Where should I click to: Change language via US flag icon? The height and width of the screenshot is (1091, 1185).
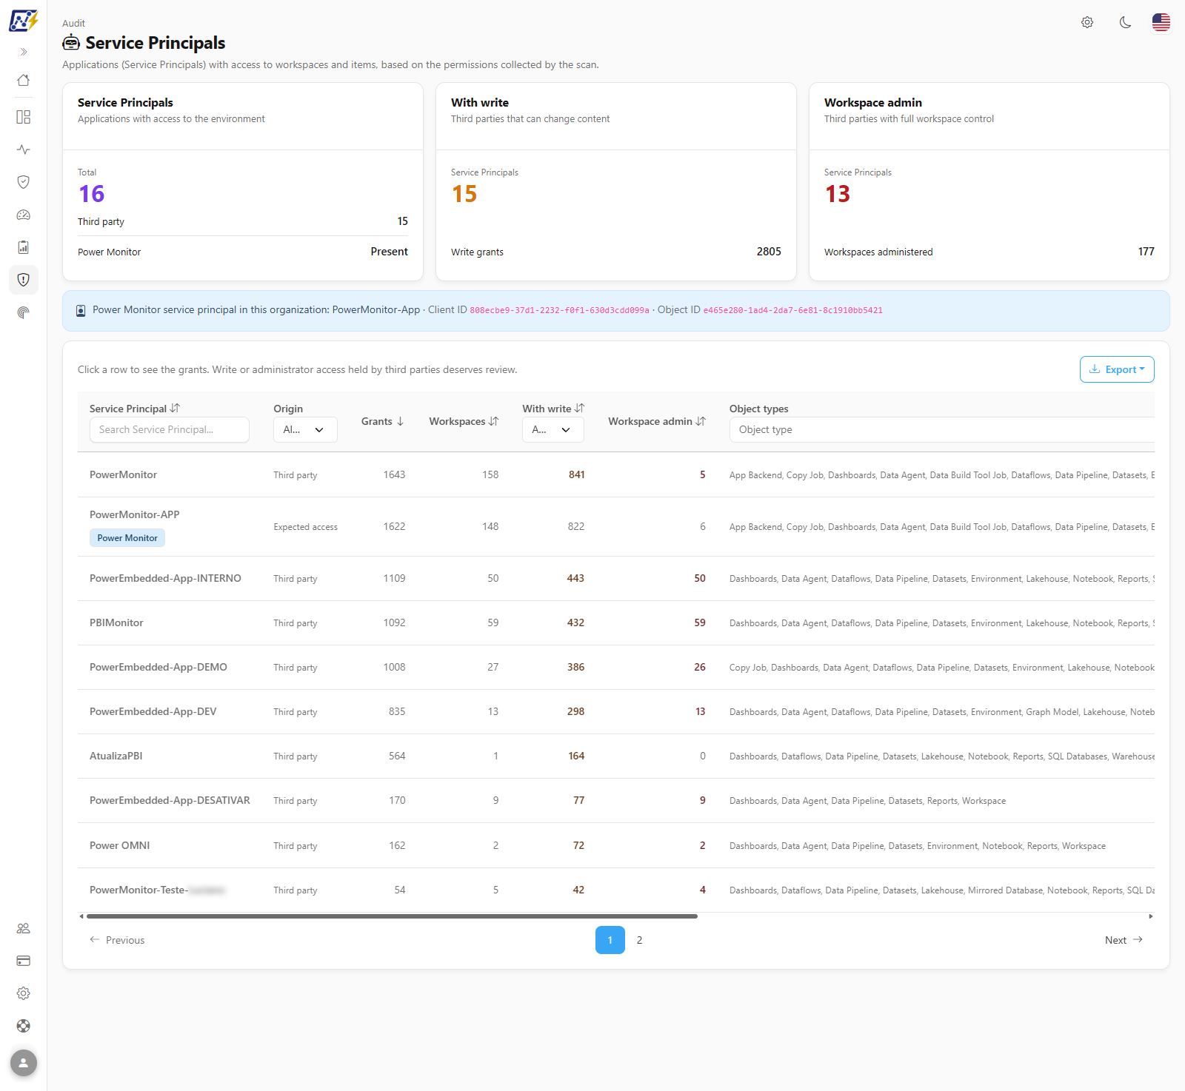1161,22
